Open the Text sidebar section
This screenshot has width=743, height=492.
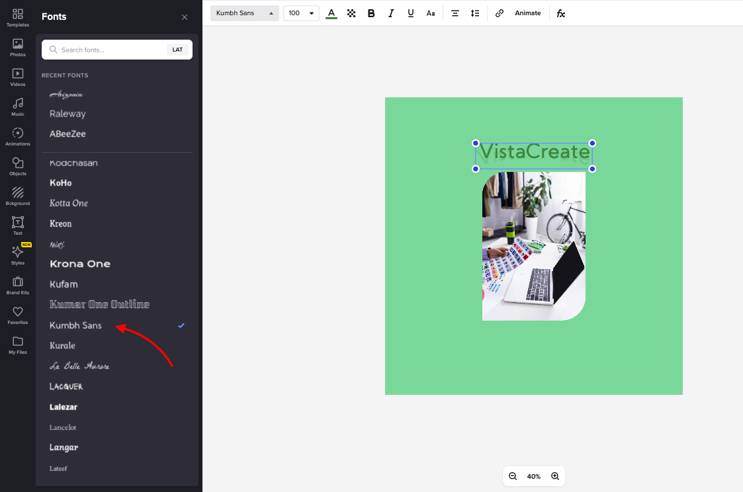point(17,226)
